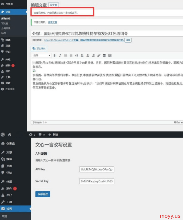Viewport: 183px width, 220px height.
Task: Center align text in editor
Action: click(x=88, y=55)
